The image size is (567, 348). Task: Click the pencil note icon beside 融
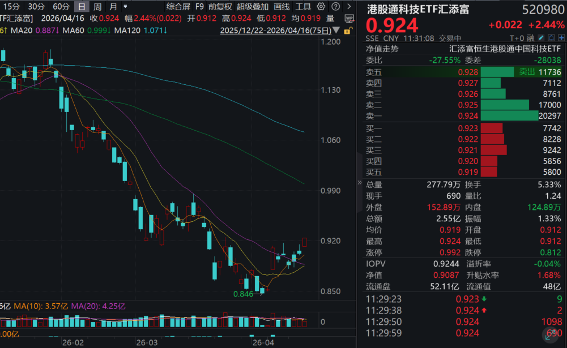point(540,38)
